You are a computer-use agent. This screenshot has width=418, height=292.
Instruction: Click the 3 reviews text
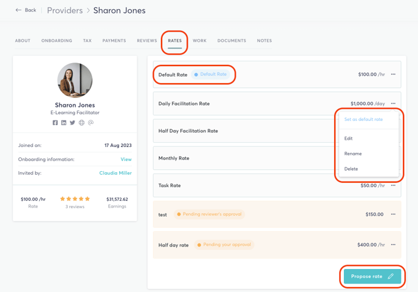point(75,207)
